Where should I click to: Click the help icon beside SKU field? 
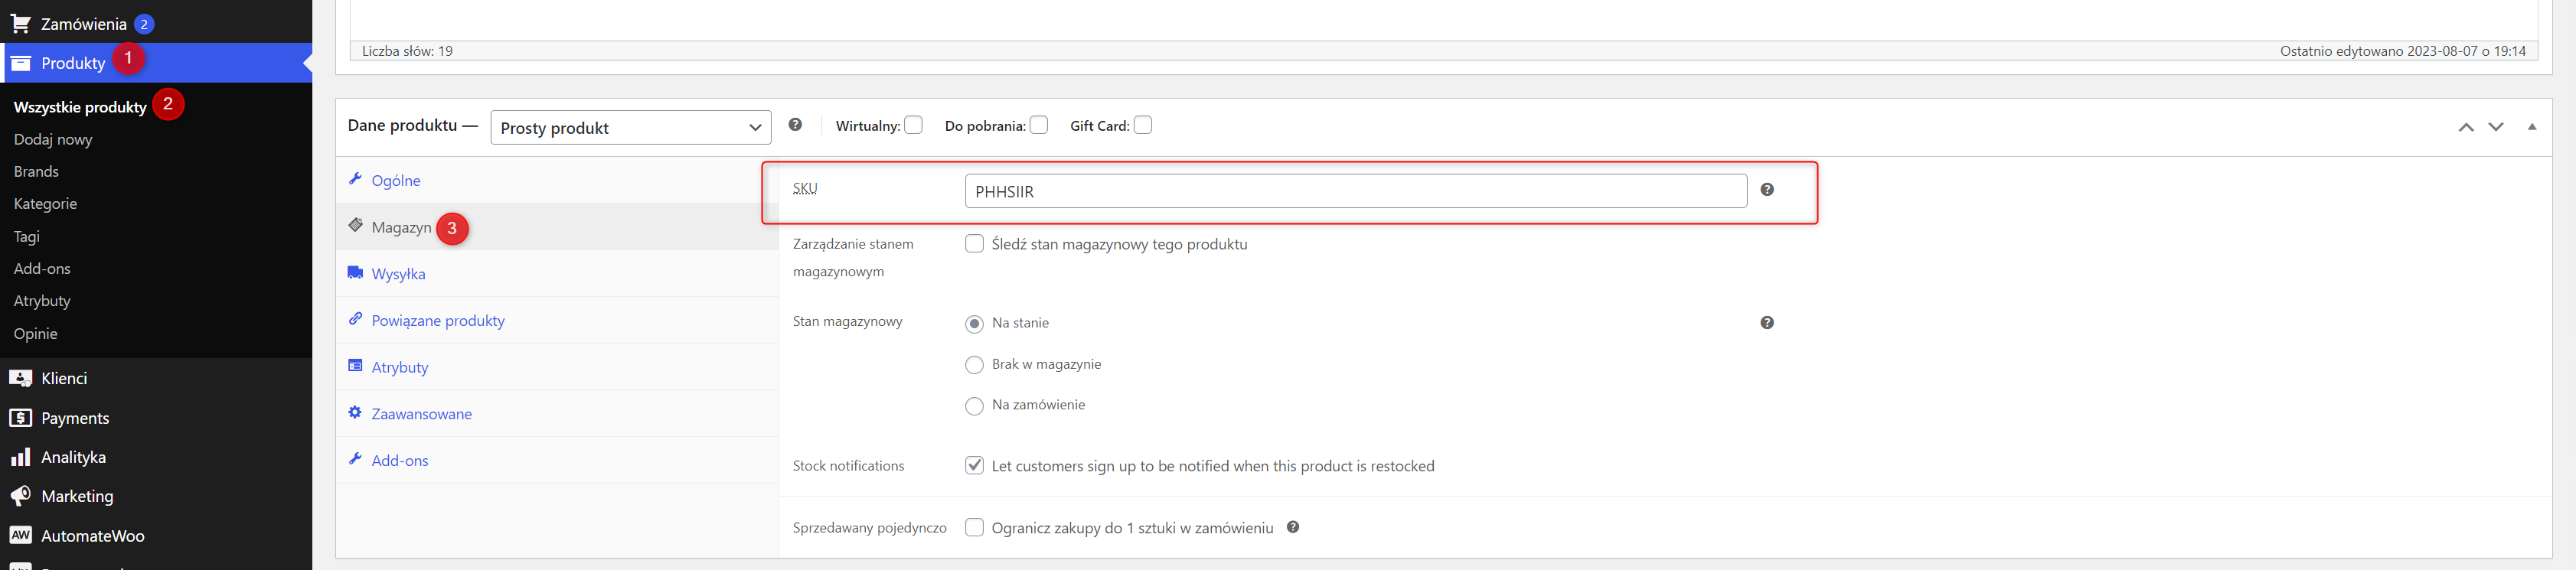(1767, 190)
